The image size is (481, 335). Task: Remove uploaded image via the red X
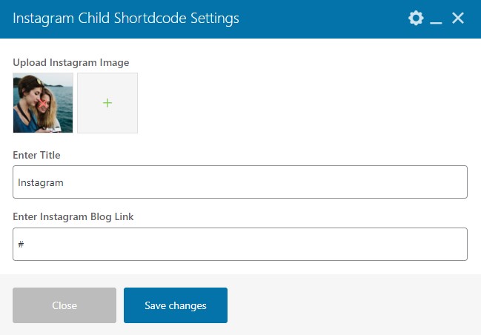[x=43, y=103]
